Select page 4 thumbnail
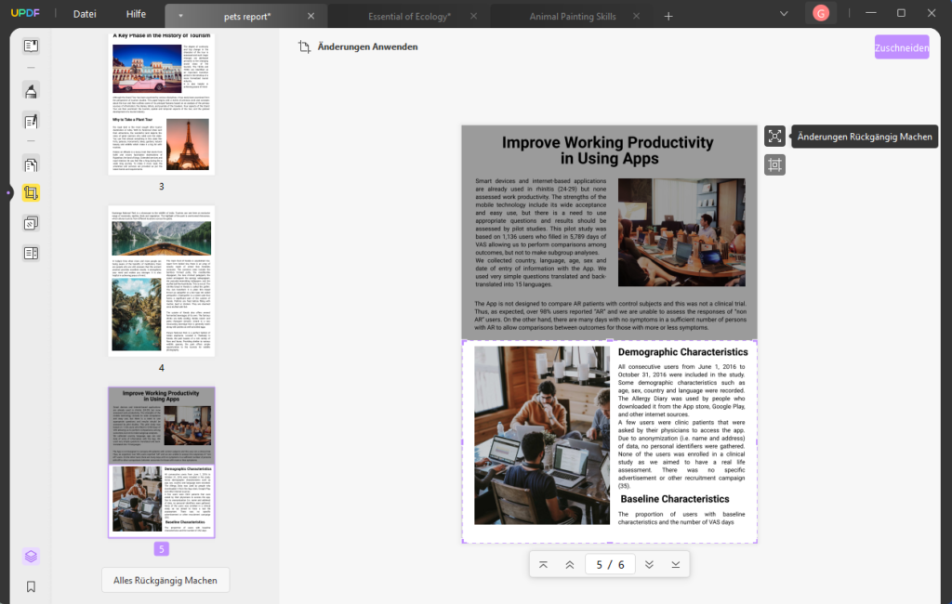This screenshot has height=604, width=952. [x=161, y=280]
